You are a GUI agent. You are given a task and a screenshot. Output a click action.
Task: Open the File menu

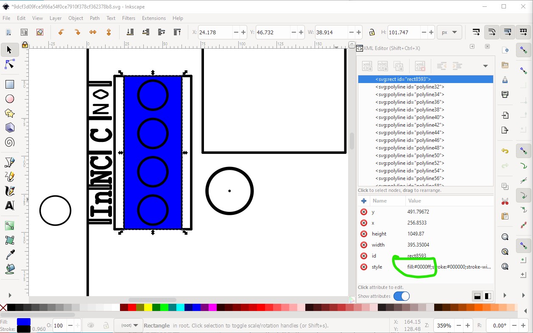coord(6,18)
